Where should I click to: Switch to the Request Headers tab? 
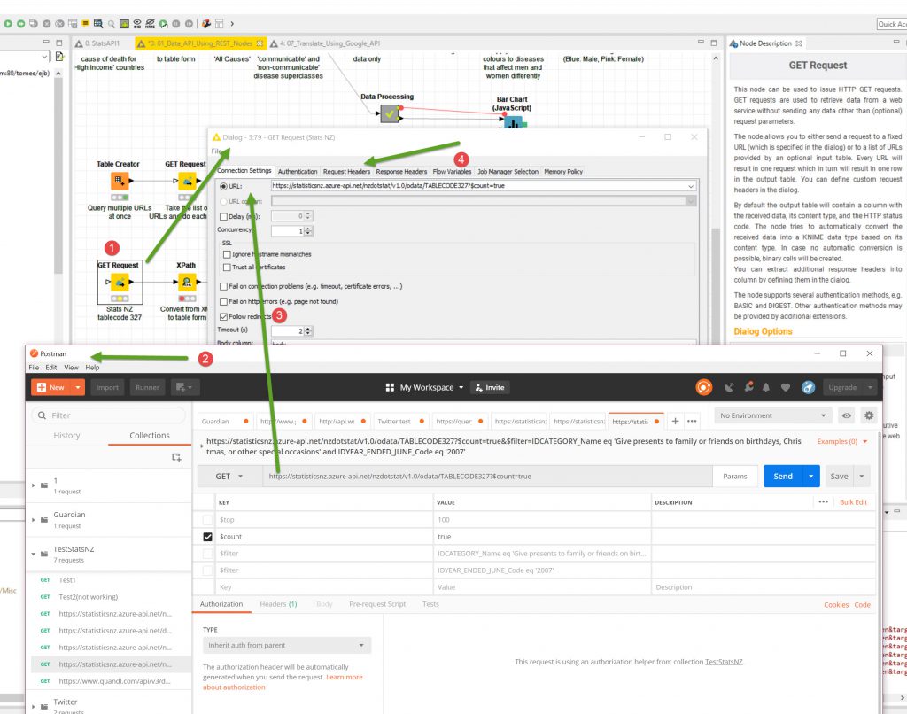point(346,171)
